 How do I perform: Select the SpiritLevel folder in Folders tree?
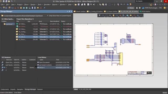coord(9,24)
